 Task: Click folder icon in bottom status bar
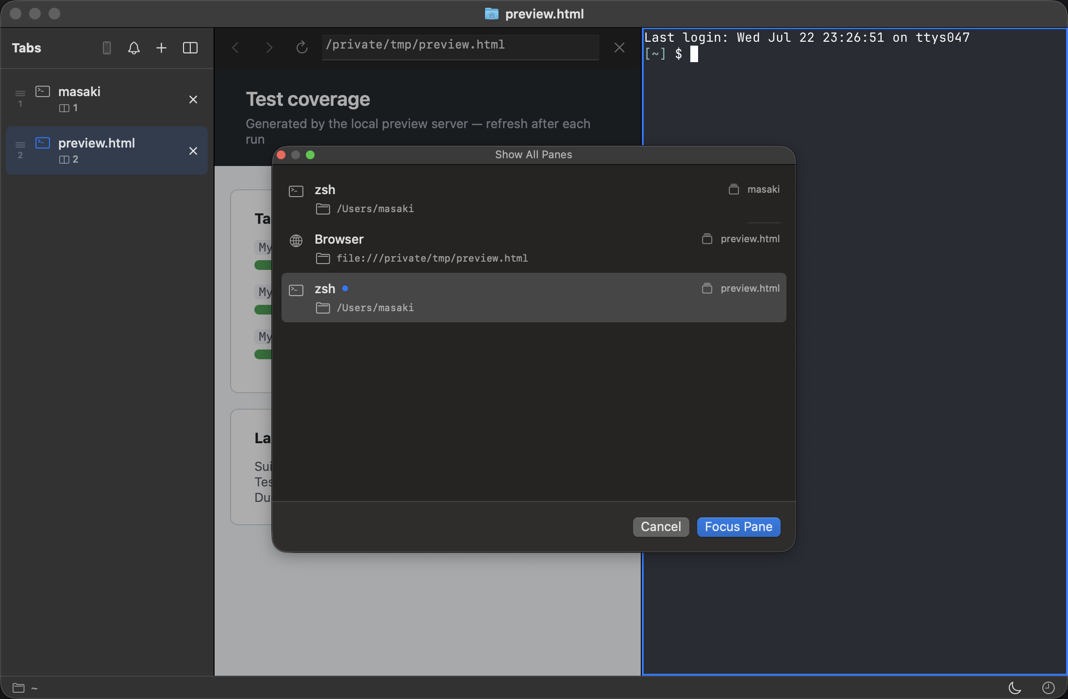click(x=18, y=688)
